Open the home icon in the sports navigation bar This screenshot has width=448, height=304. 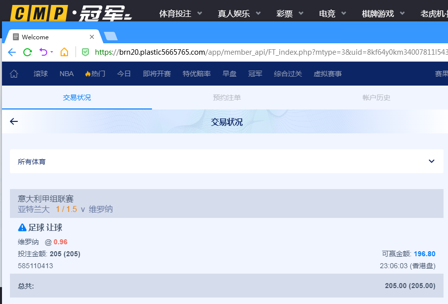pyautogui.click(x=14, y=73)
